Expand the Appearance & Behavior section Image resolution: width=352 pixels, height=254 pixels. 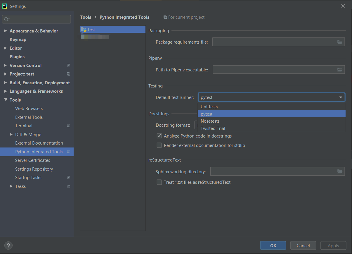(5, 31)
